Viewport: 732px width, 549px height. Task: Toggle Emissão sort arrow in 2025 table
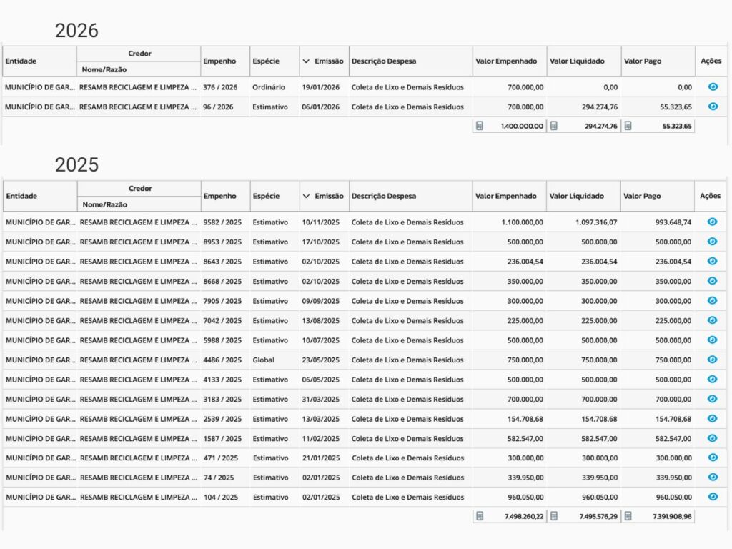coord(307,196)
